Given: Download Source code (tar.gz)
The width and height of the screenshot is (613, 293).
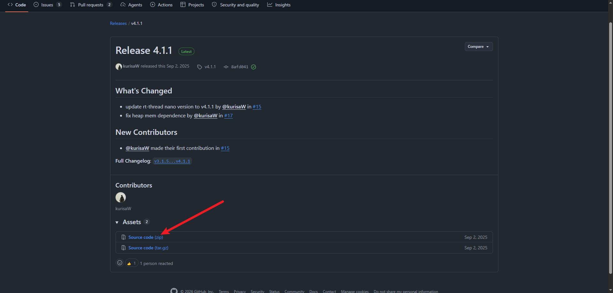Looking at the screenshot, I should click(x=148, y=248).
